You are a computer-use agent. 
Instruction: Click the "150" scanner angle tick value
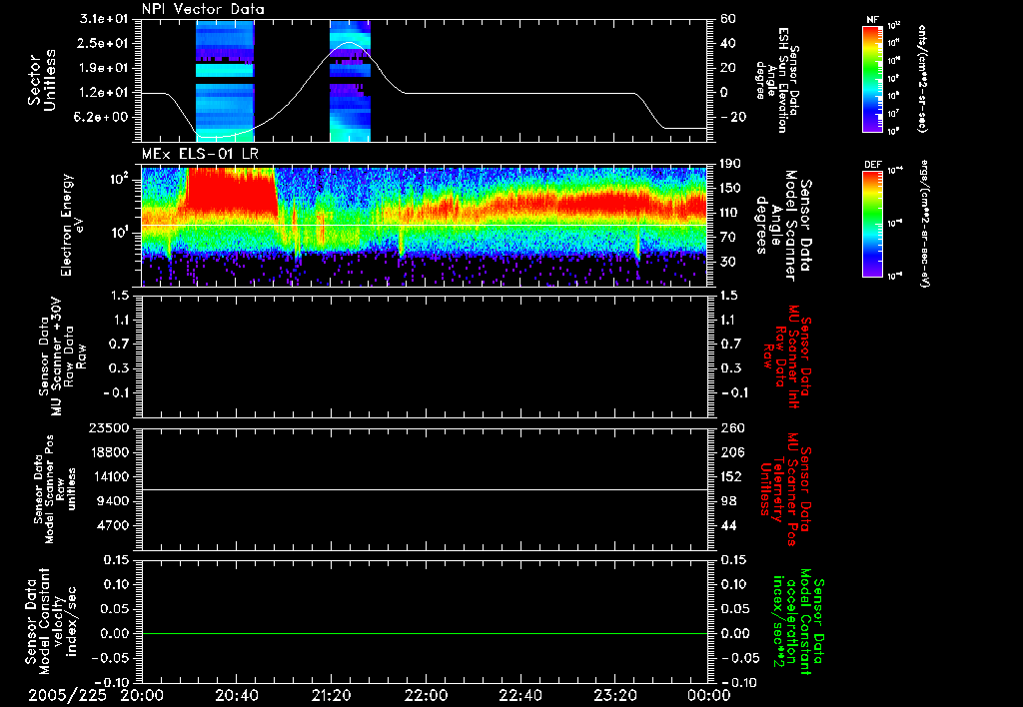coord(730,189)
